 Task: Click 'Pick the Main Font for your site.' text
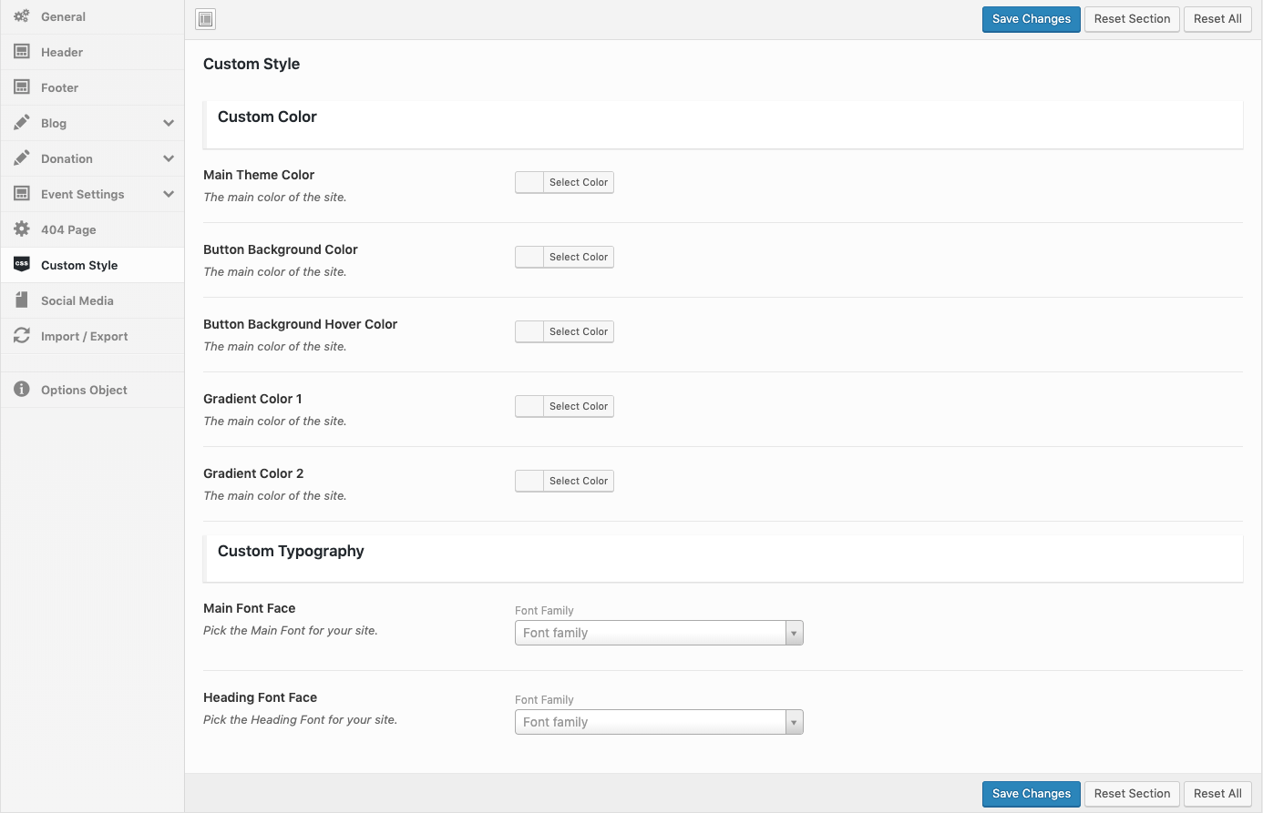pos(291,630)
